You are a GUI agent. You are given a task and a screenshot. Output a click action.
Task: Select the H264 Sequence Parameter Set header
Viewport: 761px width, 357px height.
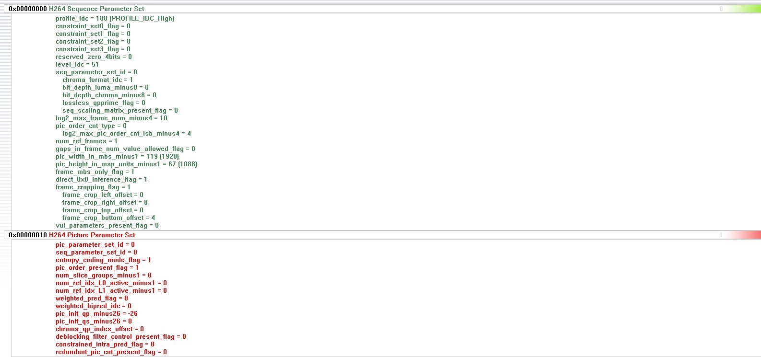pos(96,9)
